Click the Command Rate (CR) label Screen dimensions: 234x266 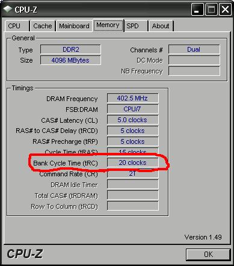tap(69, 174)
